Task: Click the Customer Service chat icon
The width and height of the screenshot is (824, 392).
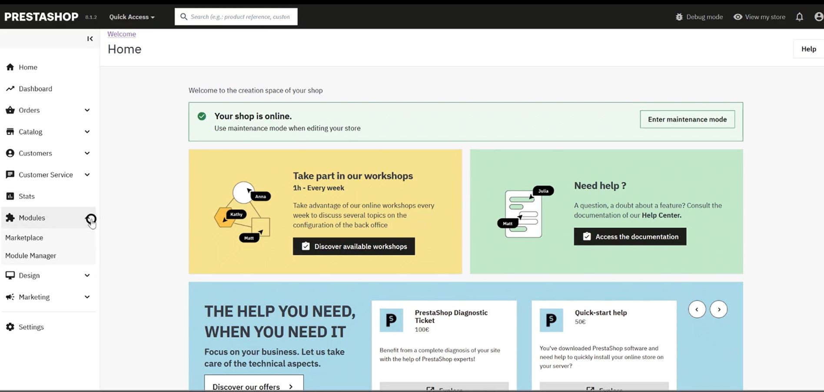Action: click(x=10, y=175)
